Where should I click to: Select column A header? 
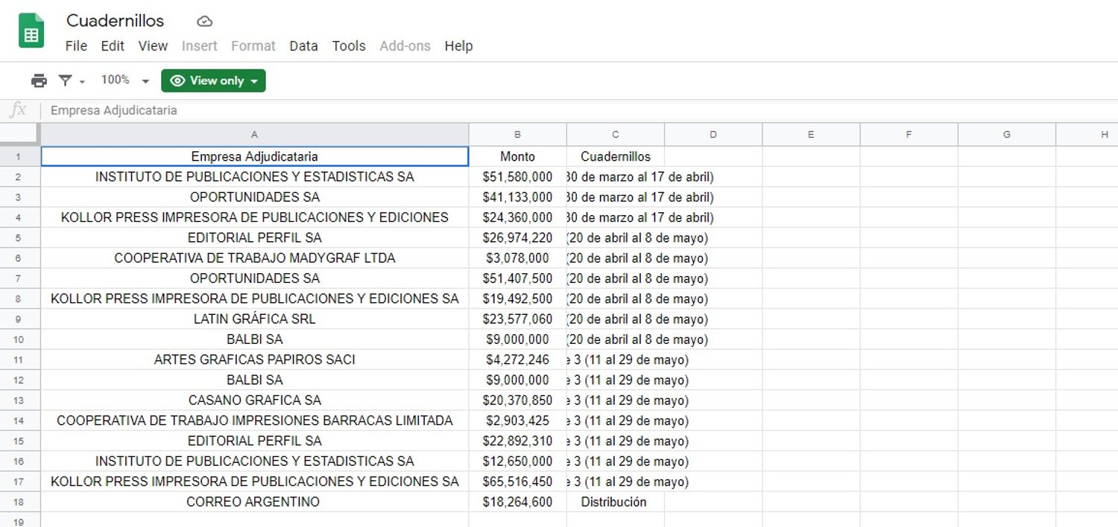[254, 135]
